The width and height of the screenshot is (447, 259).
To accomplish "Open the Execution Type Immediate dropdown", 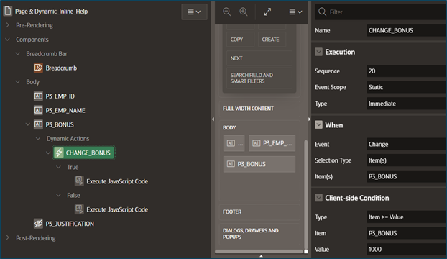I will (407, 104).
